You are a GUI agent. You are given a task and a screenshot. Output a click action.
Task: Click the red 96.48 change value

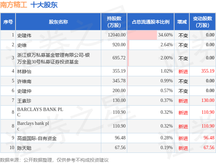[209, 138]
